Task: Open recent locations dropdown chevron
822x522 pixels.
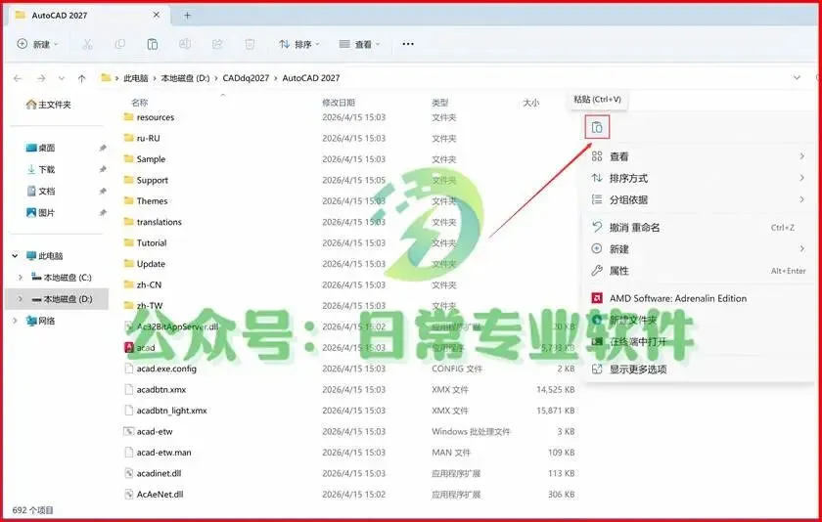Action: [x=62, y=78]
